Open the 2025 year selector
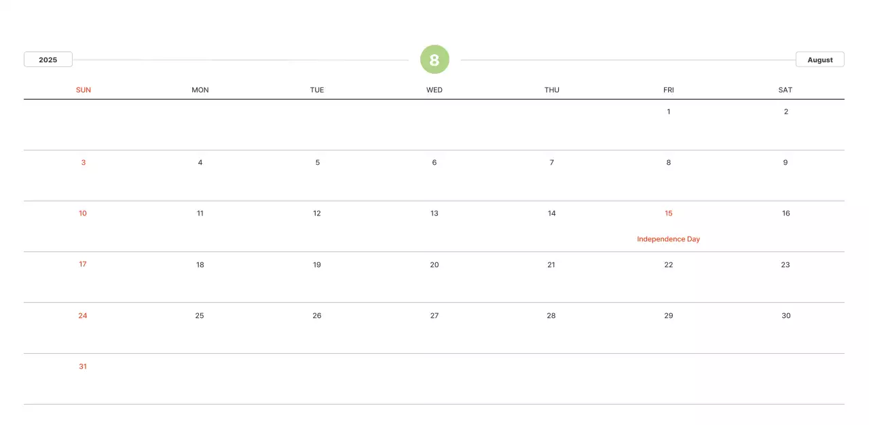The width and height of the screenshot is (869, 425). click(48, 60)
